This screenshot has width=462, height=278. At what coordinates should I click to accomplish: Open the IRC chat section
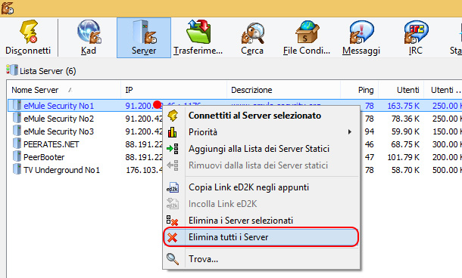416,38
